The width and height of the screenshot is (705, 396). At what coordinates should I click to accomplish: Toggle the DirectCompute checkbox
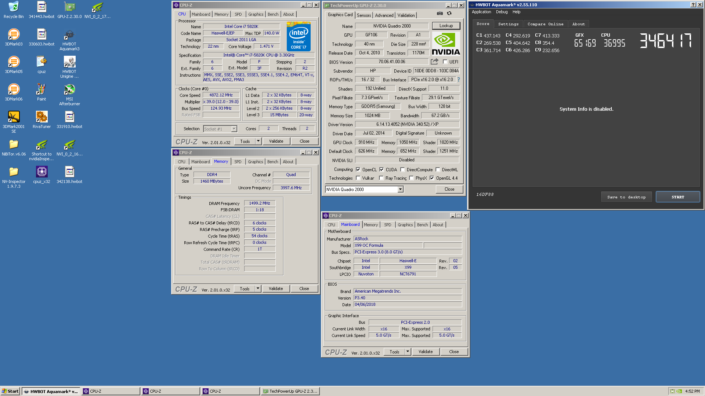tap(402, 170)
